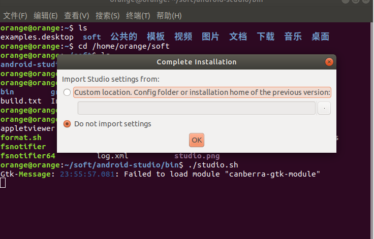The width and height of the screenshot is (374, 239).
Task: Click 'examples.desktop' in terminal output
Action: tap(37, 37)
